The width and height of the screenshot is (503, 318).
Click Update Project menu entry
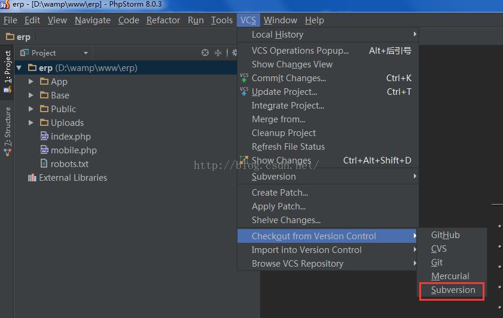click(284, 92)
